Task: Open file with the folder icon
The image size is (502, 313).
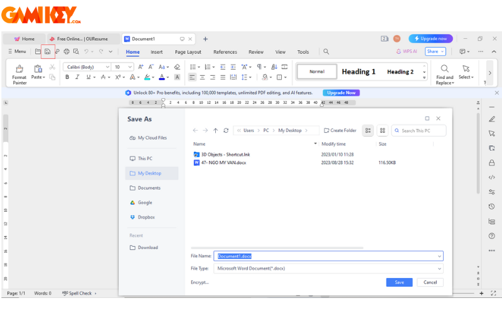Action: (38, 51)
